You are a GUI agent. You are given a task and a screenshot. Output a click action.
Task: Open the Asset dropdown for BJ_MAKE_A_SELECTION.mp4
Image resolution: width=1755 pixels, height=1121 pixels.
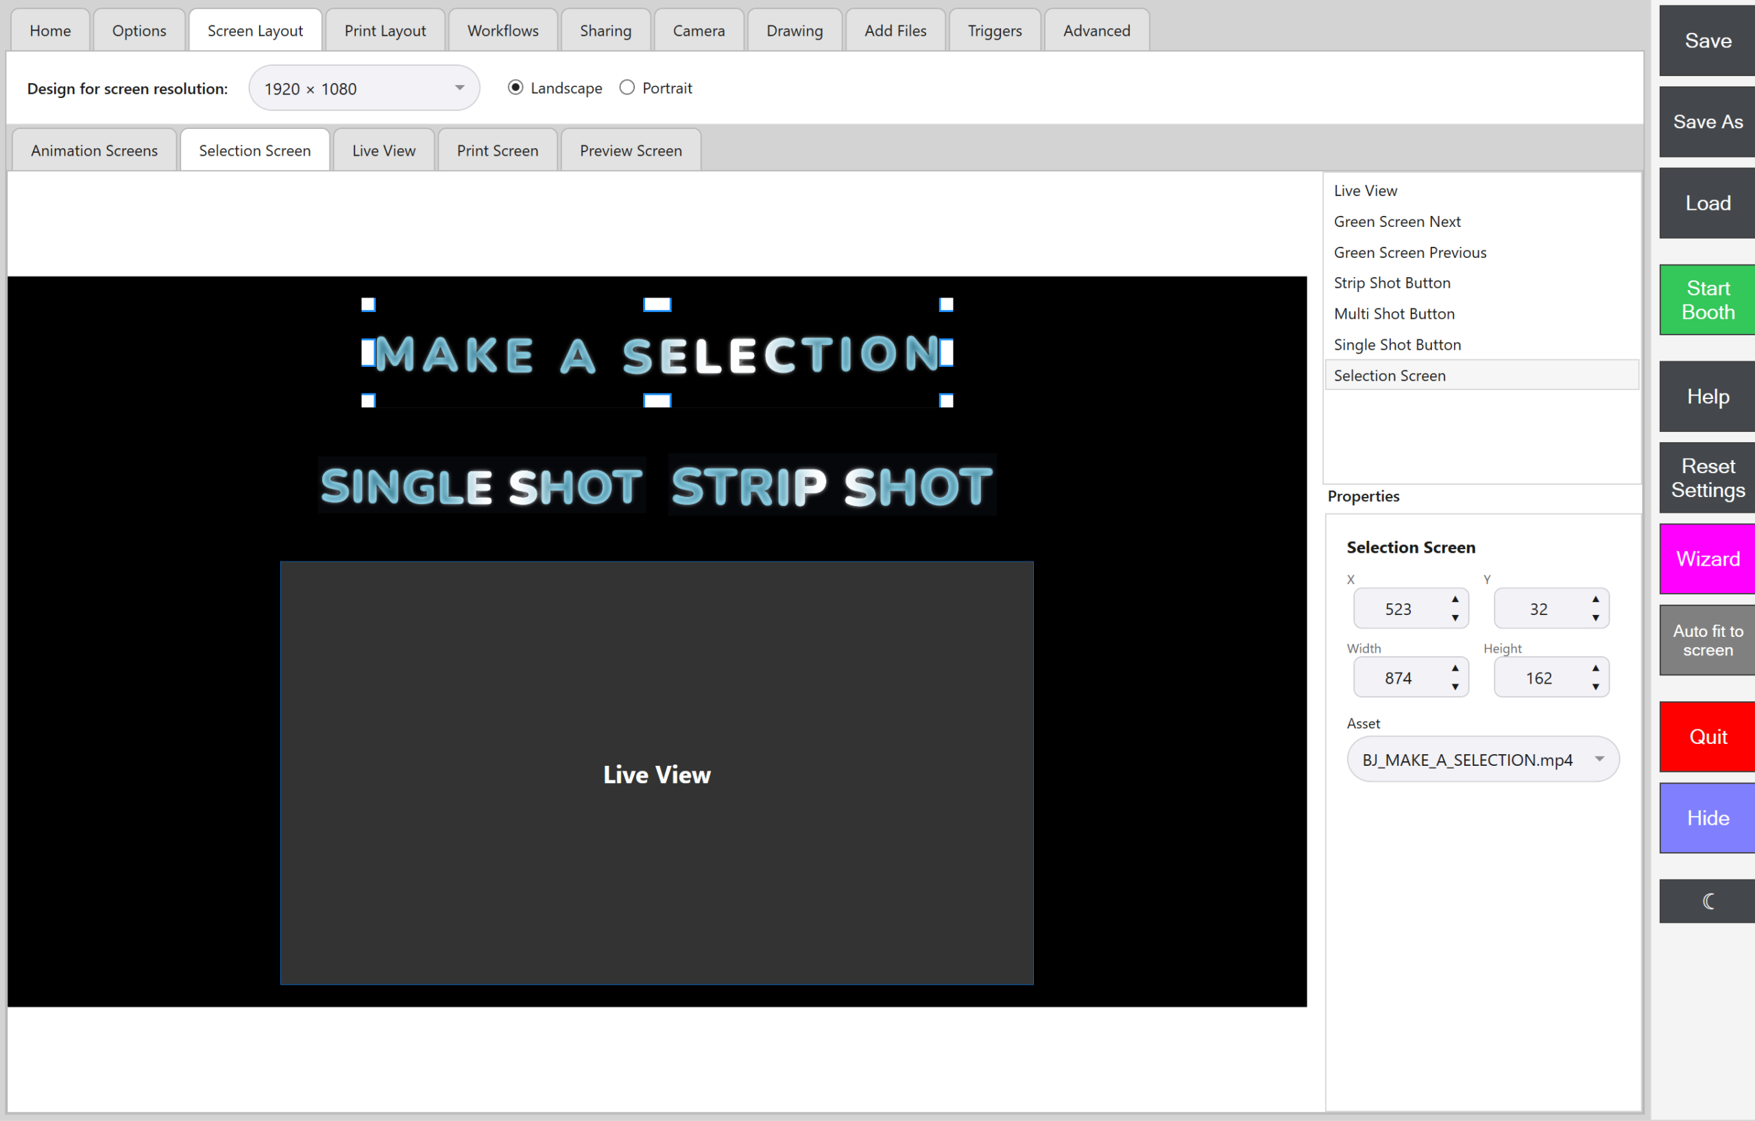pos(1482,760)
